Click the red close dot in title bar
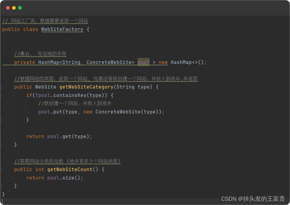The image size is (290, 205). (x=8, y=8)
